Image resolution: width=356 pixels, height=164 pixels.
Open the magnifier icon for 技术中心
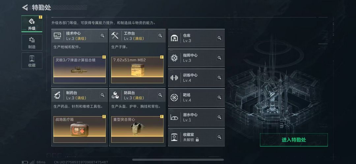[103, 36]
